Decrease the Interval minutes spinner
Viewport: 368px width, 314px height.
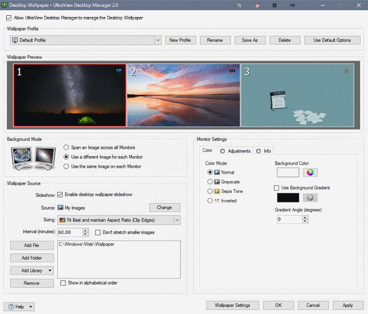pos(85,234)
